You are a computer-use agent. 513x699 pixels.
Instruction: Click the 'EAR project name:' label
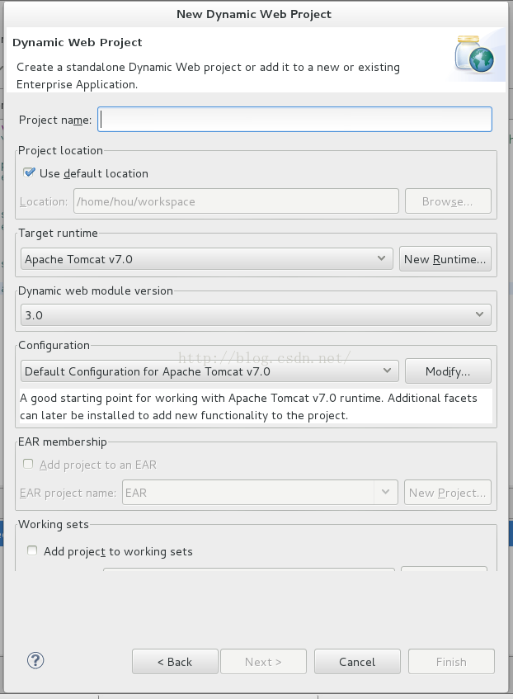[68, 493]
